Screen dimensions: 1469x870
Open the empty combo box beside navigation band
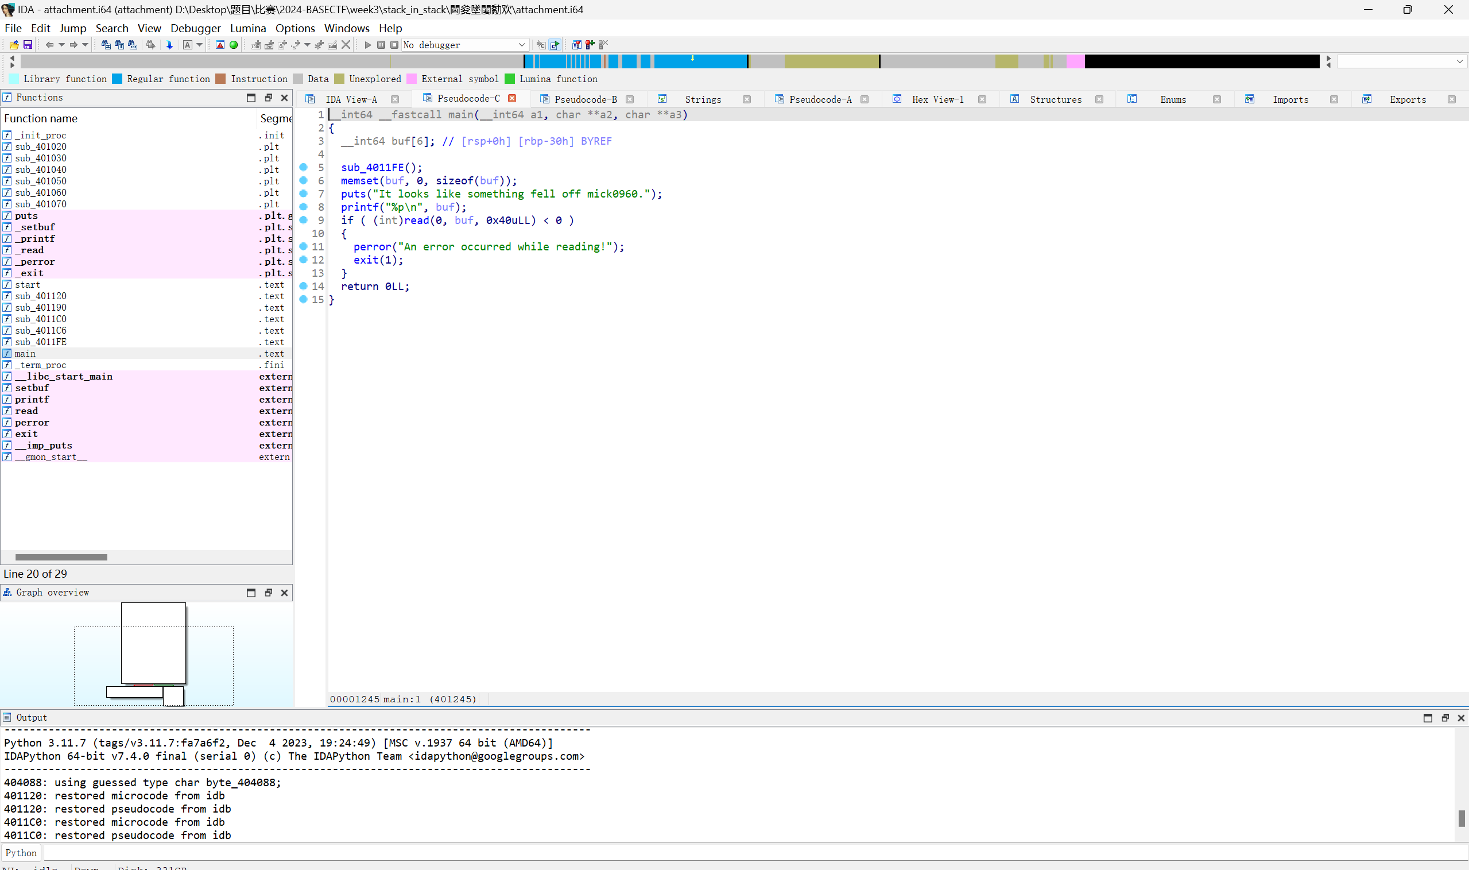click(x=1402, y=61)
